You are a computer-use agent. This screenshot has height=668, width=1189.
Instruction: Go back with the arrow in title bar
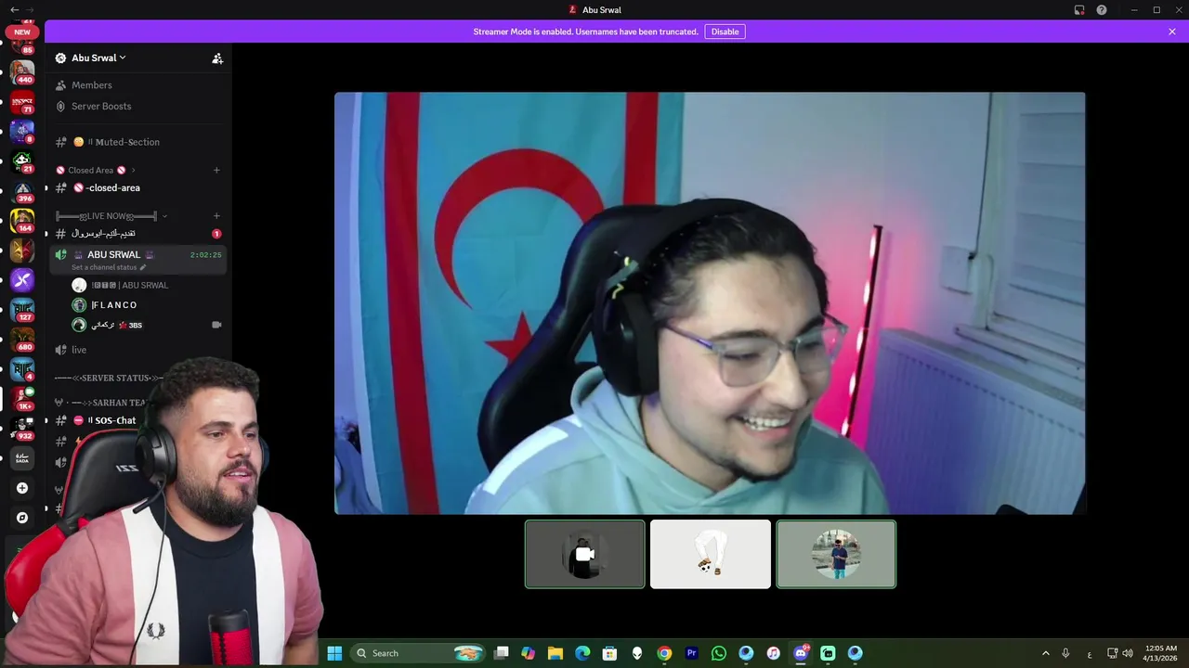13,9
